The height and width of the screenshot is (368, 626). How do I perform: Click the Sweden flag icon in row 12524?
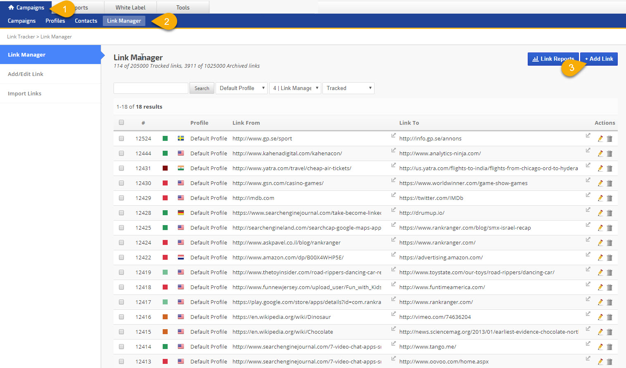[181, 138]
